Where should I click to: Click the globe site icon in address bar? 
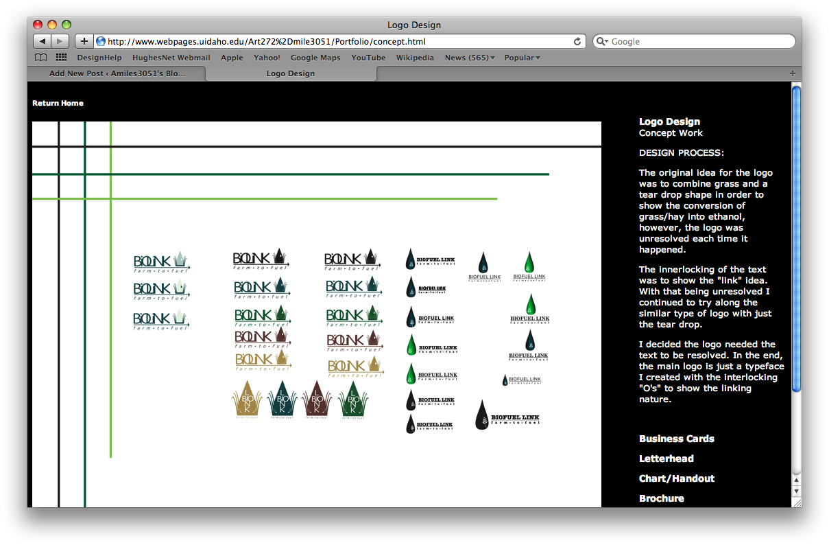point(101,41)
